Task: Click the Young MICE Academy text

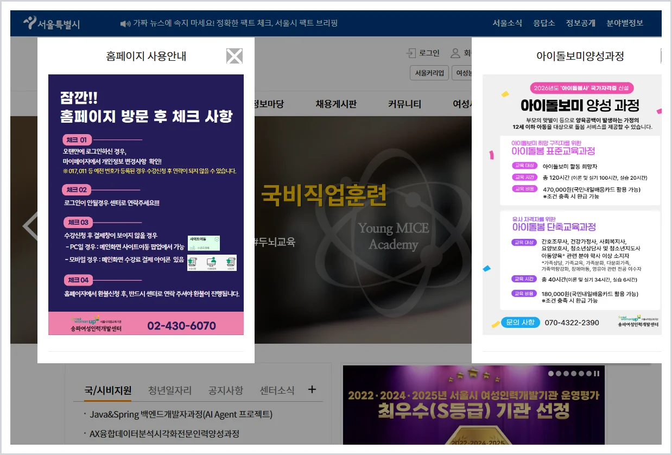Action: [x=393, y=236]
